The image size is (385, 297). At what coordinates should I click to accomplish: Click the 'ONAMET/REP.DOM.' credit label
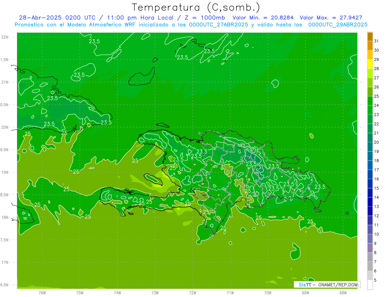click(338, 285)
